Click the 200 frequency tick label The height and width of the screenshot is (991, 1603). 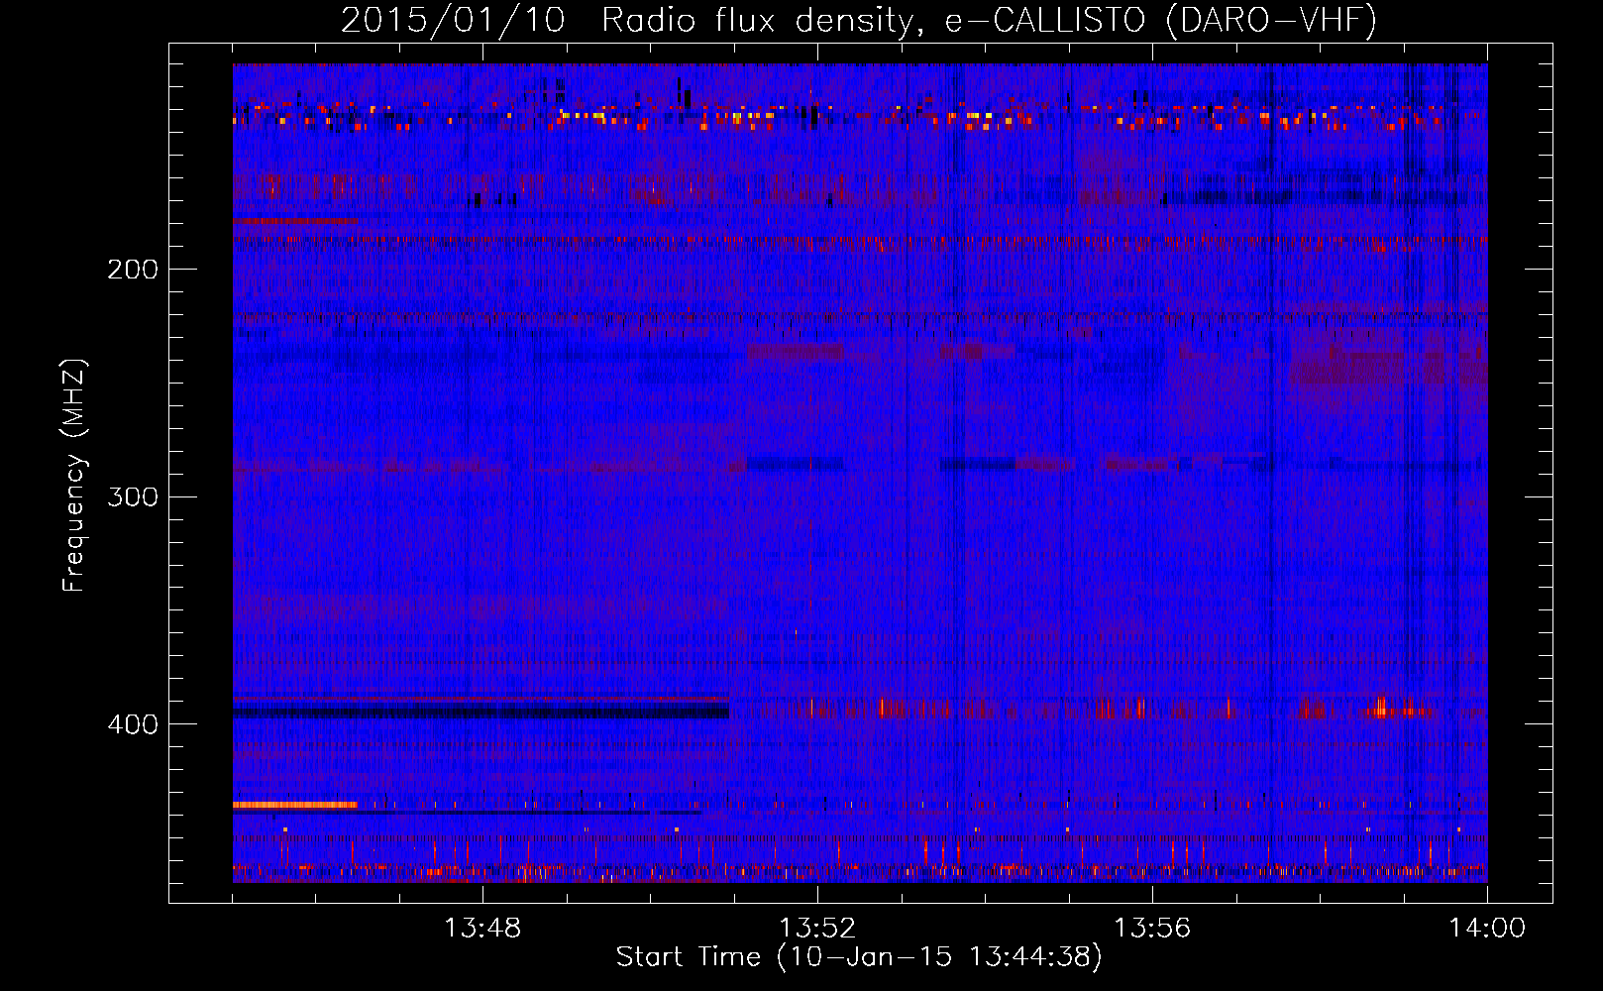[x=133, y=270]
